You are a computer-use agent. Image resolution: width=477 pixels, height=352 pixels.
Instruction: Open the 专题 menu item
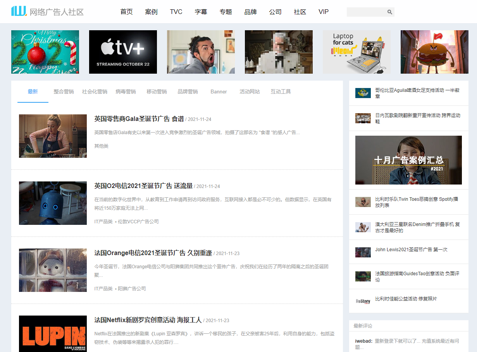click(226, 12)
